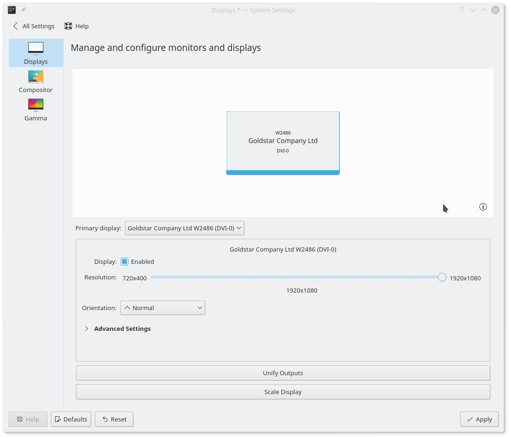The height and width of the screenshot is (438, 510).
Task: Toggle the display Enabled checkbox
Action: (x=124, y=261)
